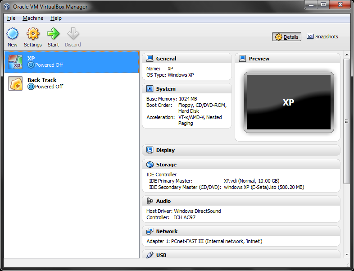Click the 'XP.vdi (Normal, 10.00 GB)' text
The height and width of the screenshot is (271, 354).
click(x=251, y=181)
